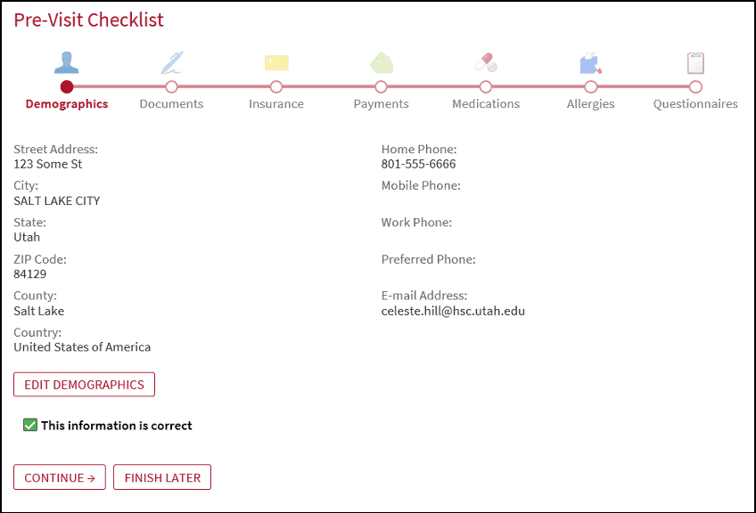Click the Questionnaires clipboard icon

click(x=695, y=63)
